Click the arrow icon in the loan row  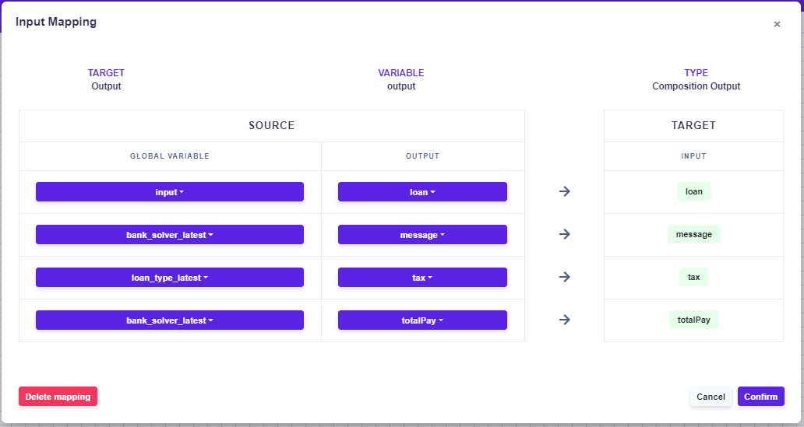pos(565,191)
